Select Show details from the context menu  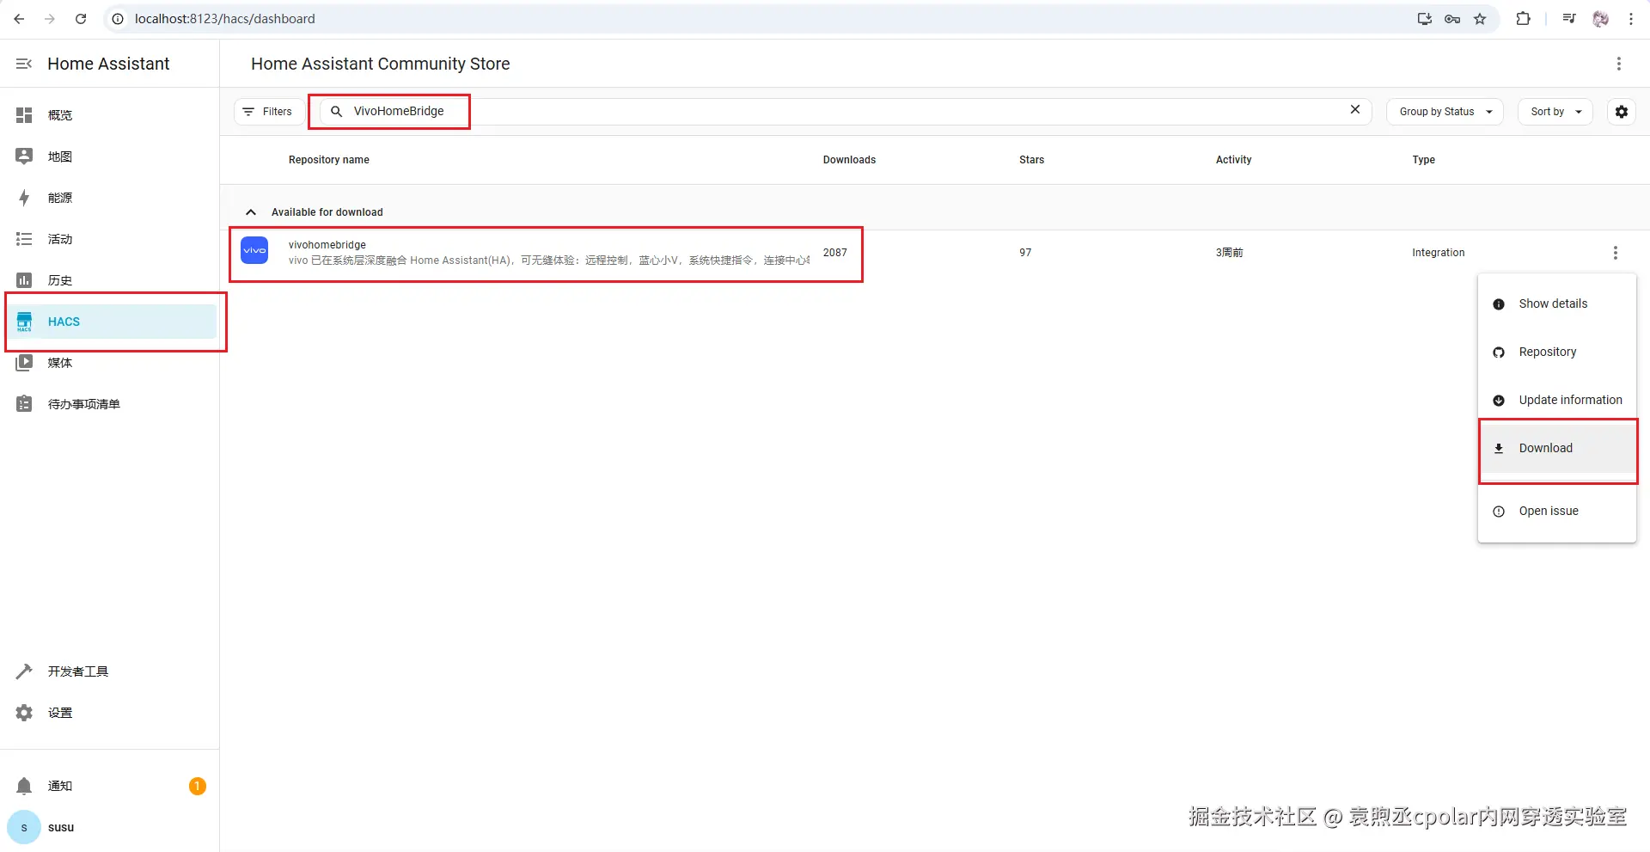click(x=1557, y=303)
